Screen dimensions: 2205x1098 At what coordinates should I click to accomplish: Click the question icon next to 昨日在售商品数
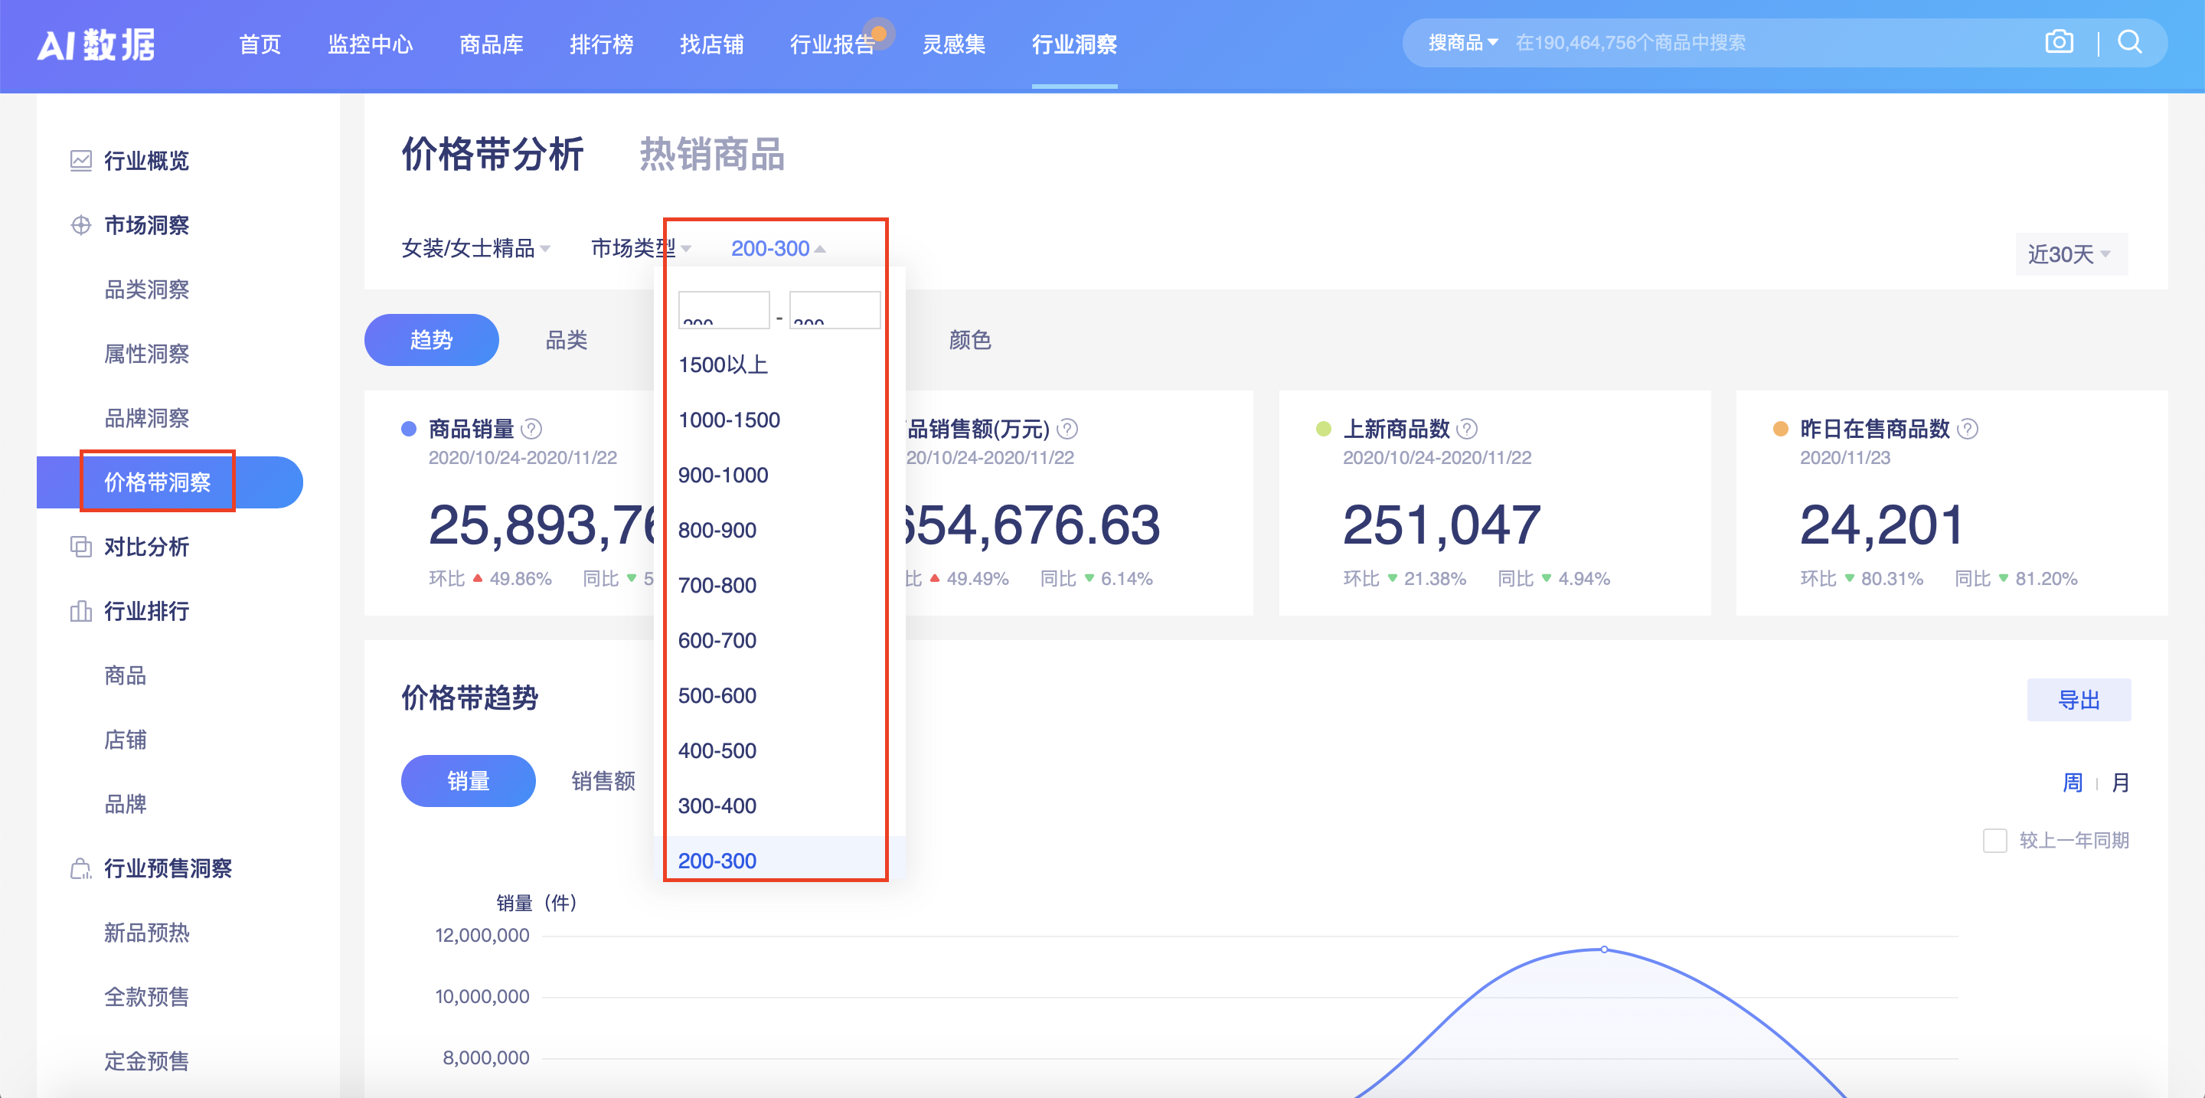1966,429
